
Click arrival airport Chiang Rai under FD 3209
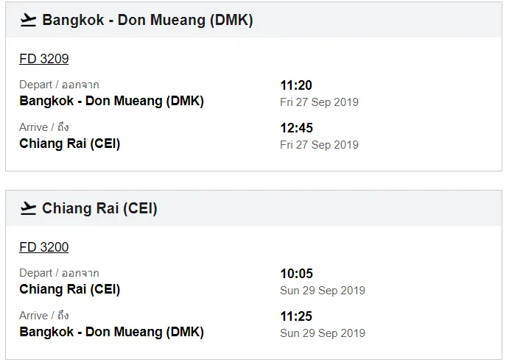click(69, 143)
